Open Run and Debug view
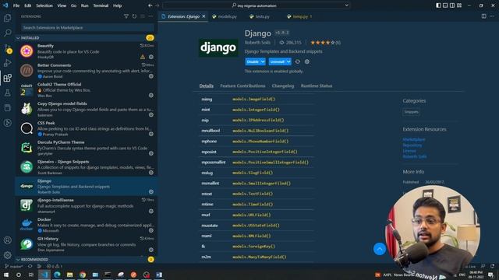 click(x=7, y=63)
